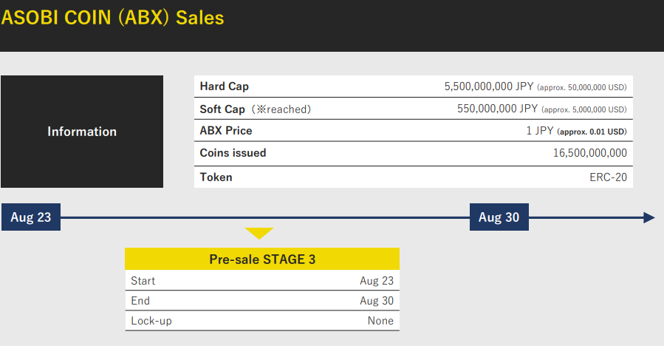Select the Aug 23 timeline marker
Viewport: 664px width, 346px height.
pyautogui.click(x=31, y=217)
